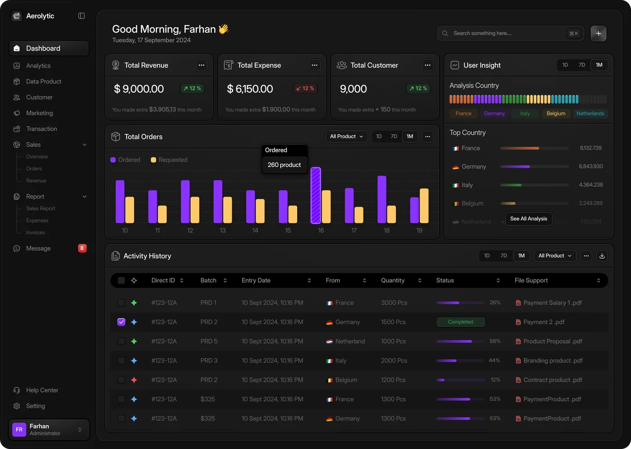Select 7D tab in User Insight
Image resolution: width=631 pixels, height=449 pixels.
pyautogui.click(x=582, y=65)
